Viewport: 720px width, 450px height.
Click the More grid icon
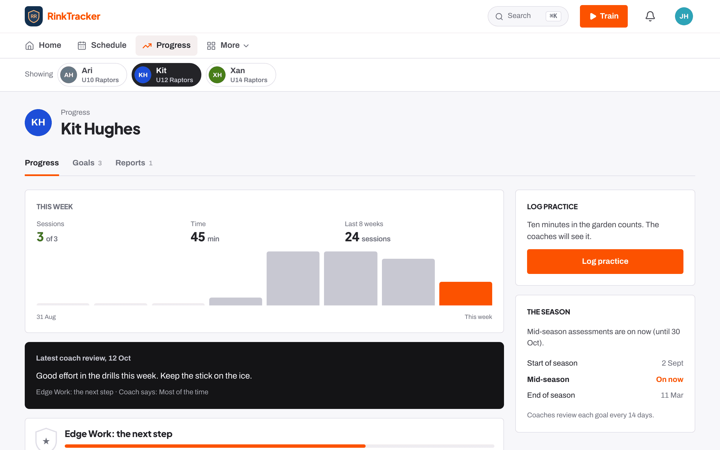coord(211,46)
